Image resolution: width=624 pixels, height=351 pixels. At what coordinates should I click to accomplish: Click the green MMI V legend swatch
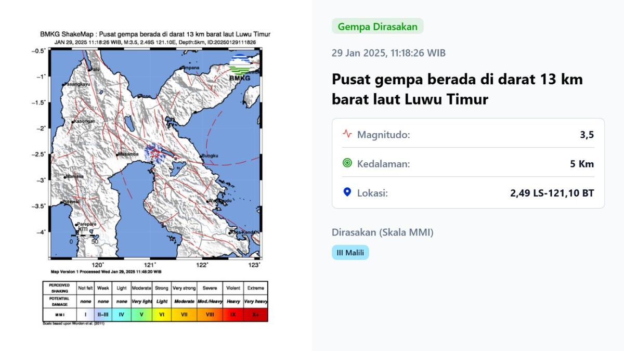point(141,314)
